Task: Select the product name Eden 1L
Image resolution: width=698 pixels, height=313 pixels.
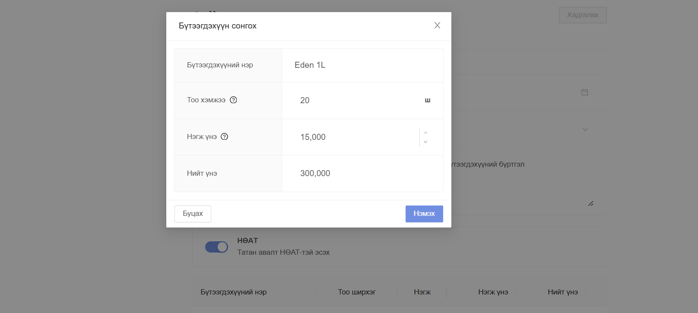Action: coord(310,65)
